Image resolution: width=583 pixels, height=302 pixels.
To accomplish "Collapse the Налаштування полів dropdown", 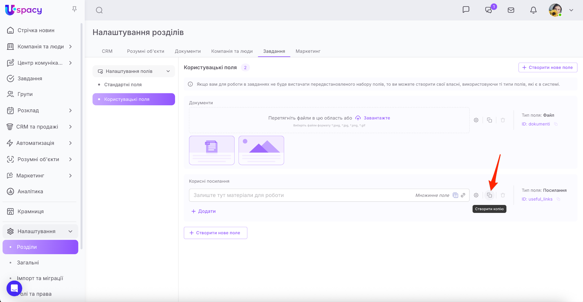I will (168, 71).
